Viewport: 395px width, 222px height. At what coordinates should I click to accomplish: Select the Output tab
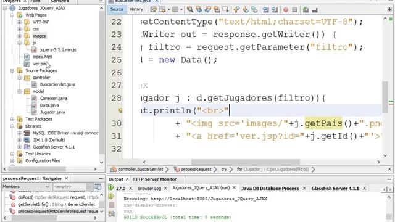click(115, 179)
